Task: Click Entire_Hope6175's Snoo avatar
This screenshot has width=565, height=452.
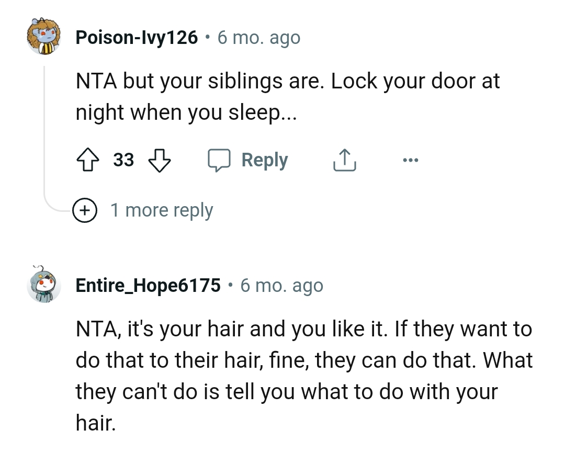Action: tap(44, 286)
